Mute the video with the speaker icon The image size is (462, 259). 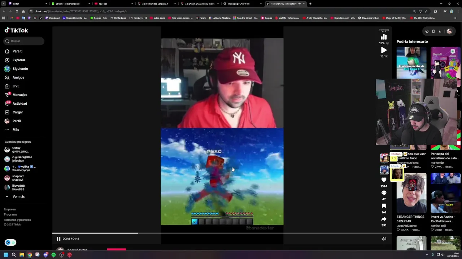(x=384, y=239)
